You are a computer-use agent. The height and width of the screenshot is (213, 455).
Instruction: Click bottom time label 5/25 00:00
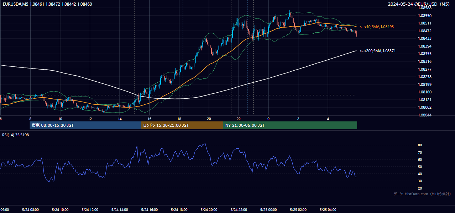[268, 209]
